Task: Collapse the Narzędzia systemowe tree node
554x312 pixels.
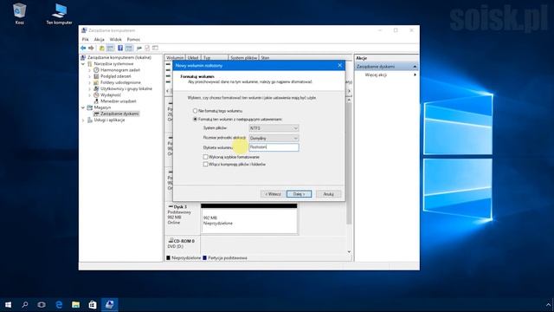Action: pyautogui.click(x=83, y=64)
